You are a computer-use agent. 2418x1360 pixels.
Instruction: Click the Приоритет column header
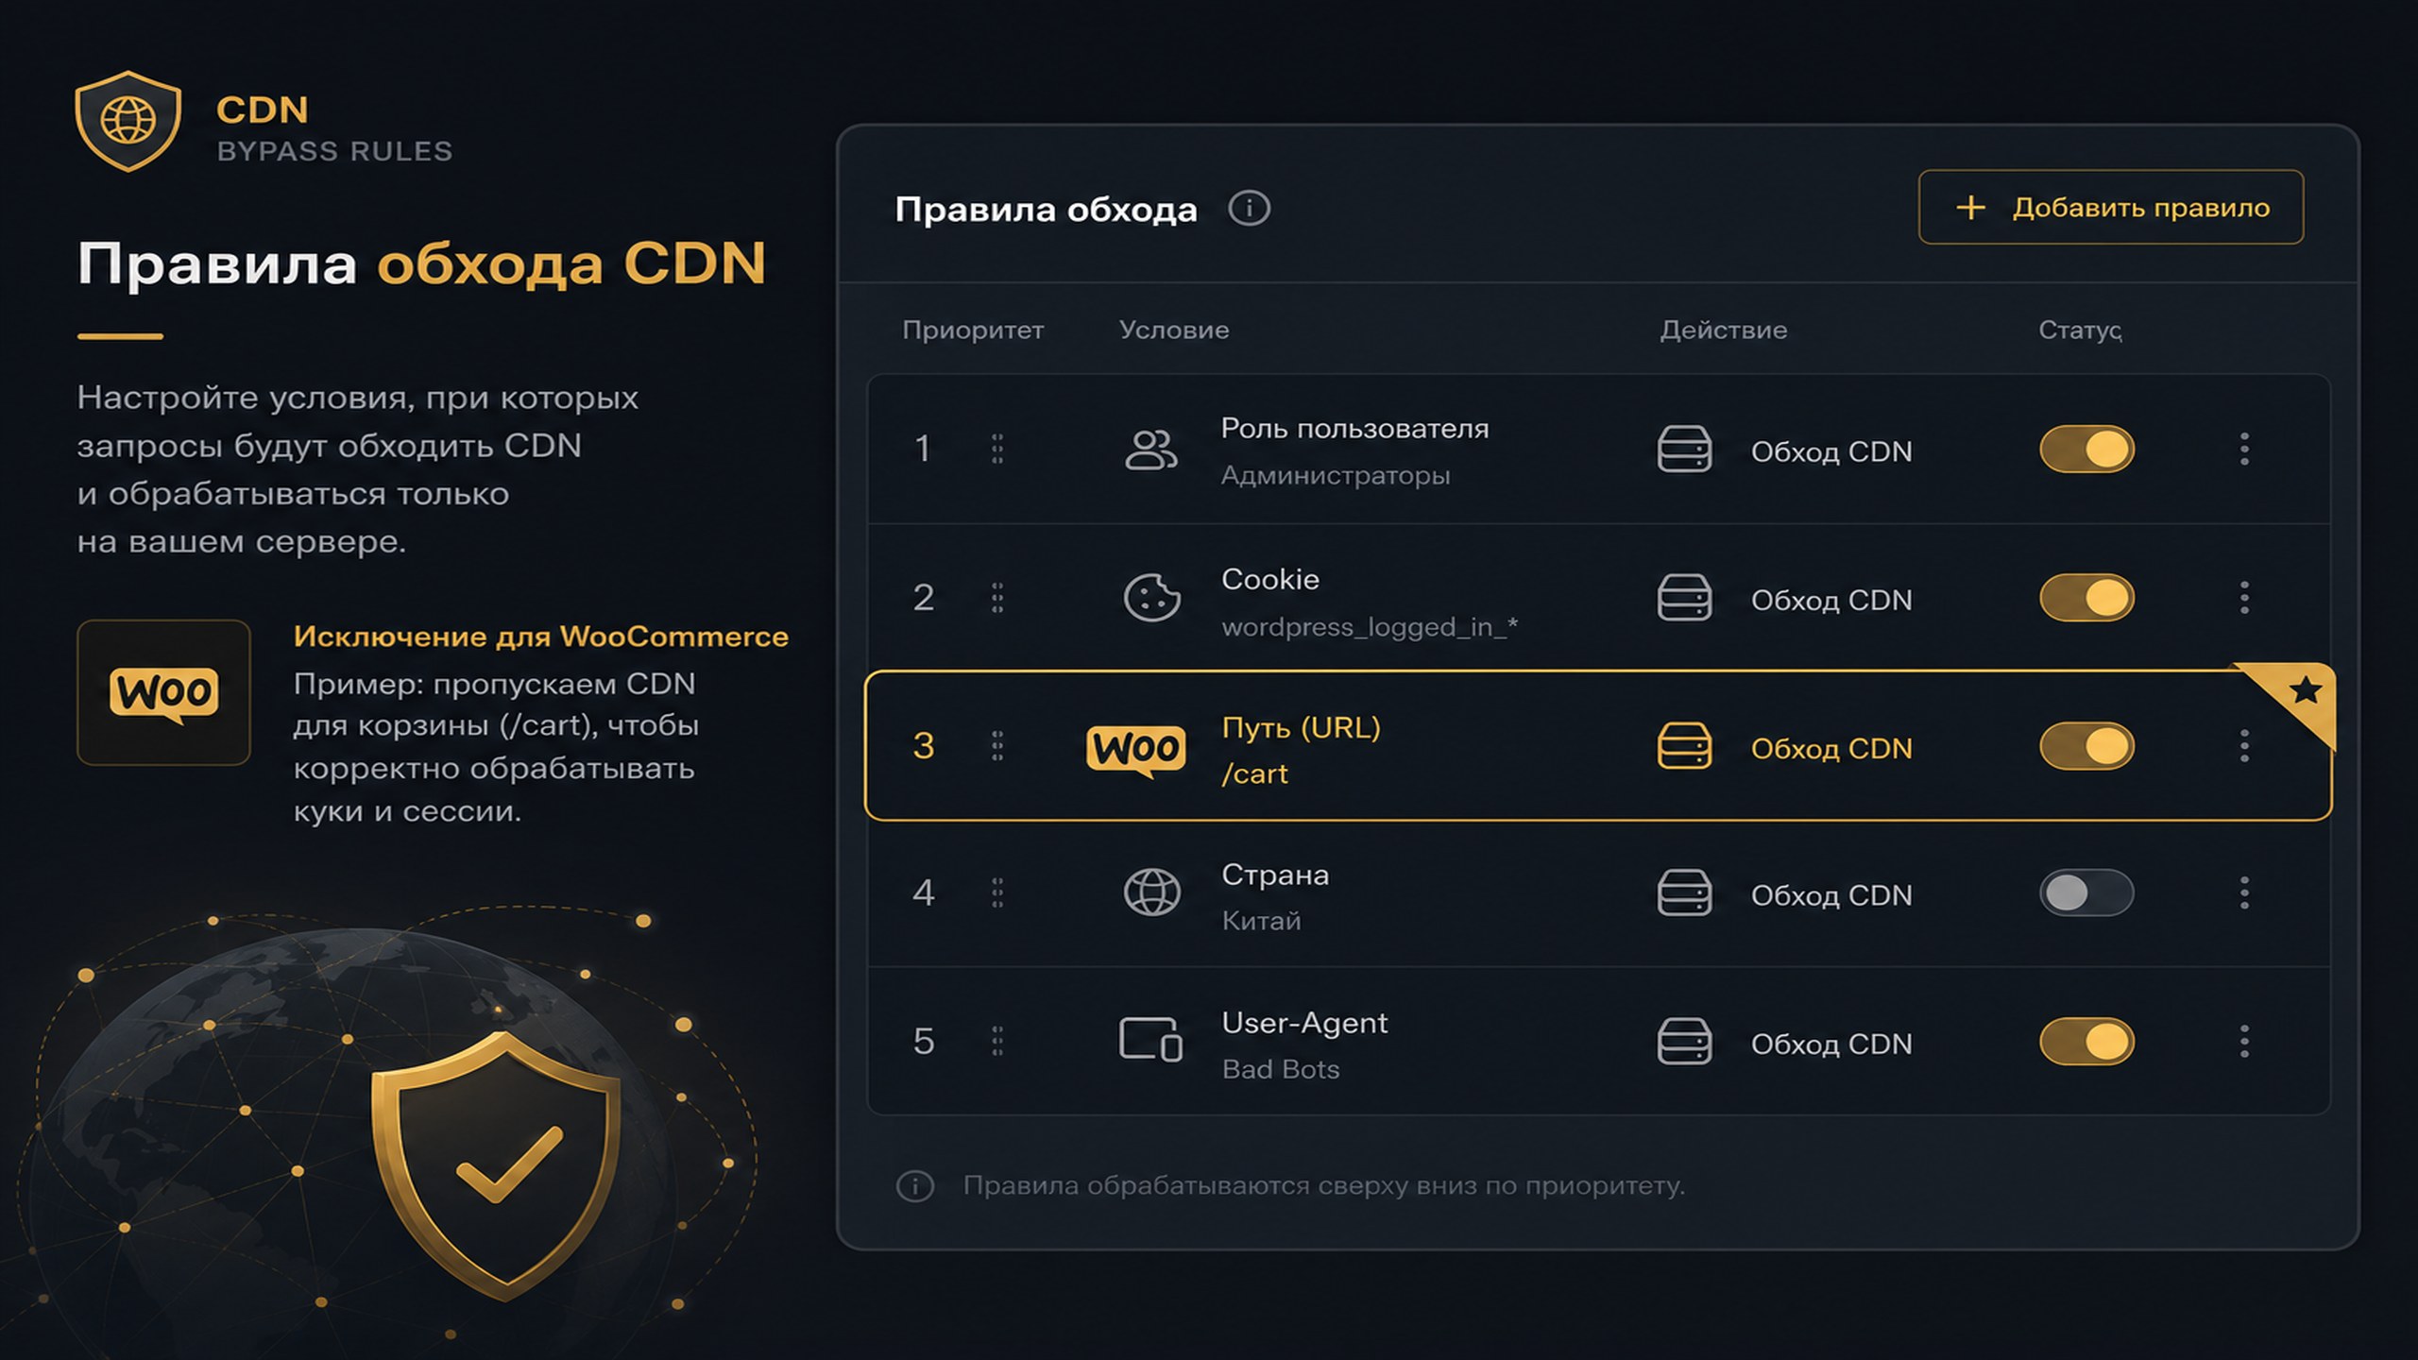973,331
